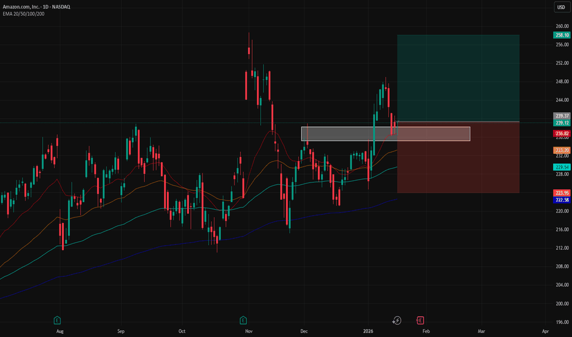
Task: Select the green profit target zone
Action: point(458,78)
